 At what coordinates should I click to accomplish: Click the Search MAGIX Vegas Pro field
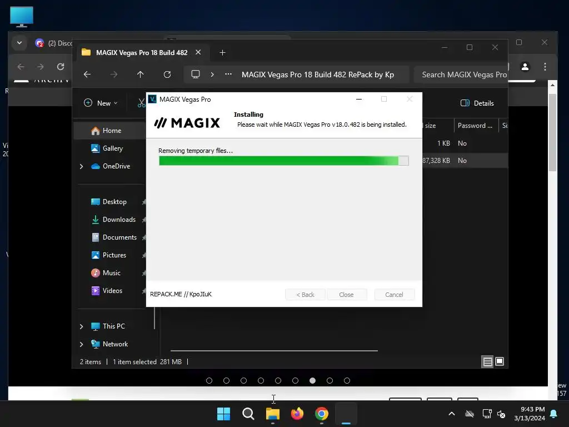461,75
